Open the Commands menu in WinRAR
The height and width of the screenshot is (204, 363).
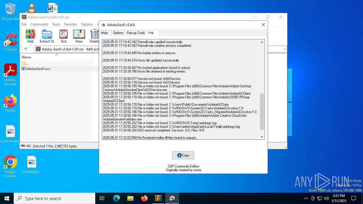(x=39, y=24)
